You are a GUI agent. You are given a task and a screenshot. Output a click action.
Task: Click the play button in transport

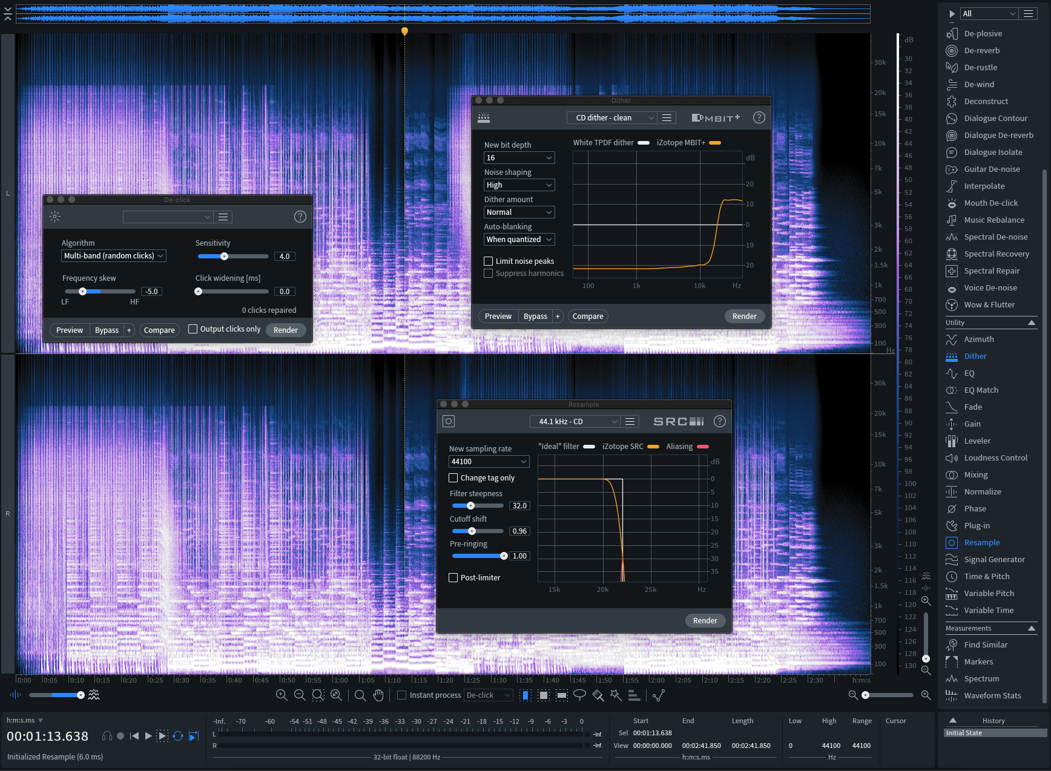point(148,736)
